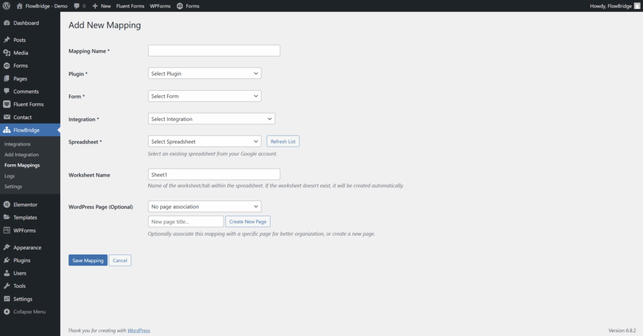Click the Contact envelope icon in the sidebar

(x=6, y=117)
